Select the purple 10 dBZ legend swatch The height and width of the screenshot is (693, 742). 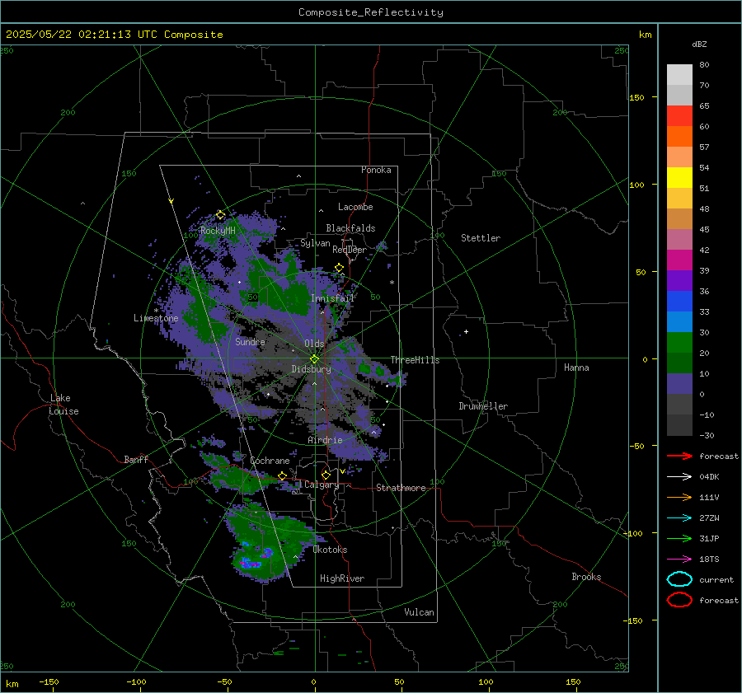coord(679,384)
